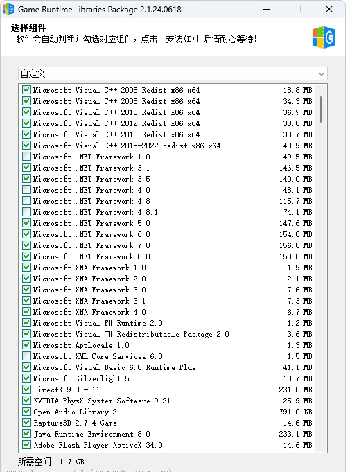Uncheck XNA Framework 3.0 checkbox
The image size is (352, 472).
(26, 290)
